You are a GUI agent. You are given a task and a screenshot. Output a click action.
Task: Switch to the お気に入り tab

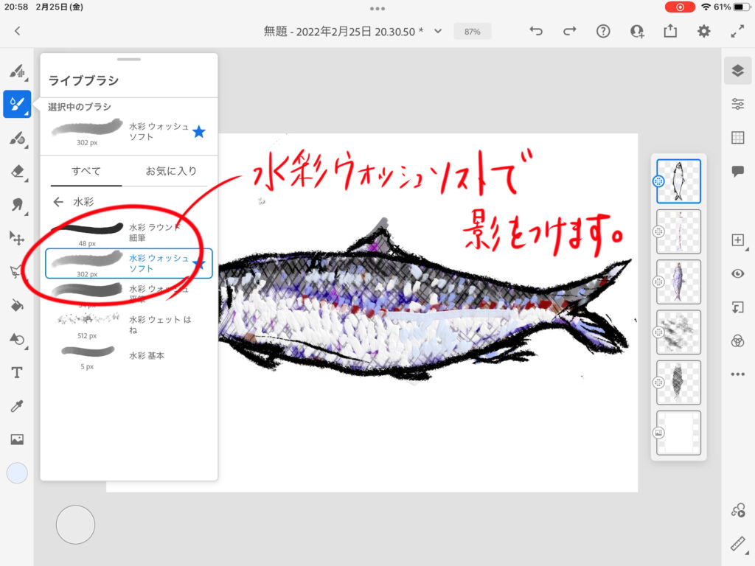[171, 171]
